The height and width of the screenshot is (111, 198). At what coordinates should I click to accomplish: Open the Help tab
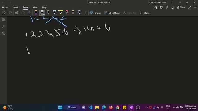(x=44, y=7)
